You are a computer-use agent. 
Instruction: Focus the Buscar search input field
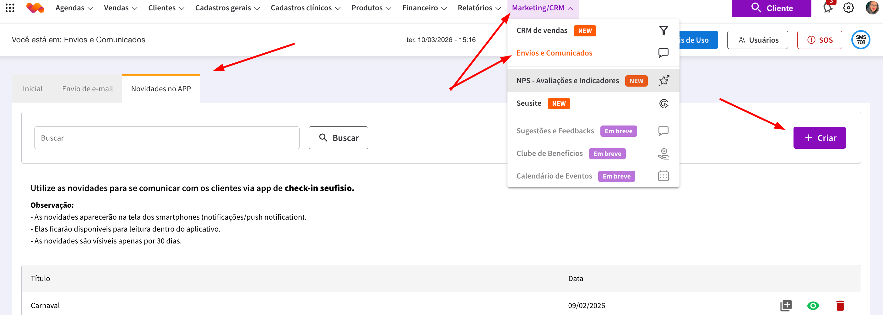tap(167, 138)
